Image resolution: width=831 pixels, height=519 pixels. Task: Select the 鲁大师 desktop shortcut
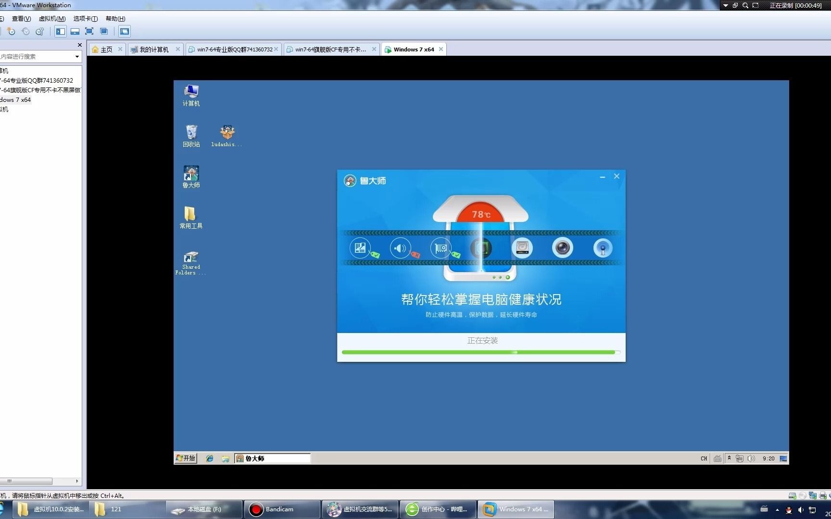tap(191, 177)
